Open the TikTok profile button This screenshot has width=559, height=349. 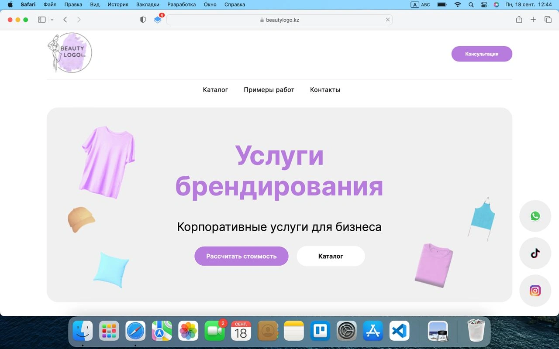click(535, 253)
